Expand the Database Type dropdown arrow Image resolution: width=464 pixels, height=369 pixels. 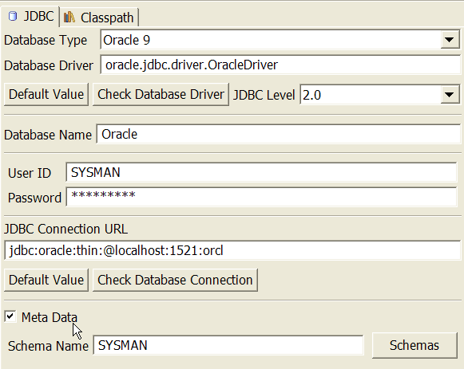pyautogui.click(x=449, y=40)
